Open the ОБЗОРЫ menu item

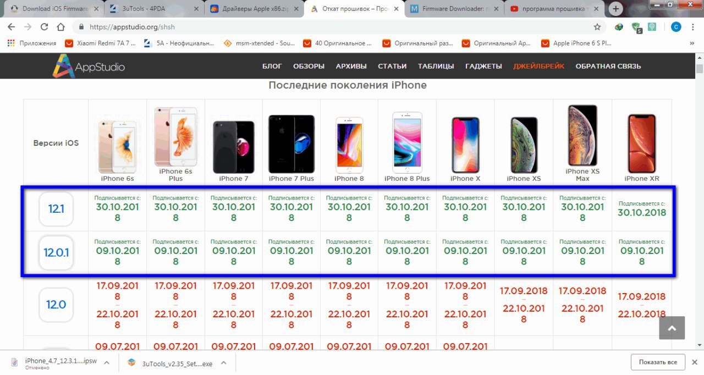tap(309, 66)
